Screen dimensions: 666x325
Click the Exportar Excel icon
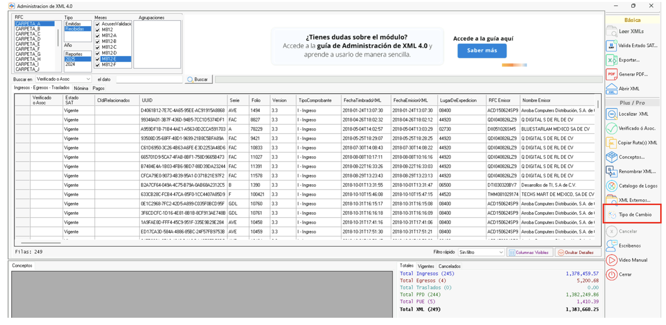point(612,60)
